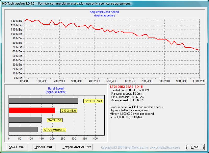Click the Burst Speed chart title
Screen dimensions: 209x153
click(x=56, y=89)
